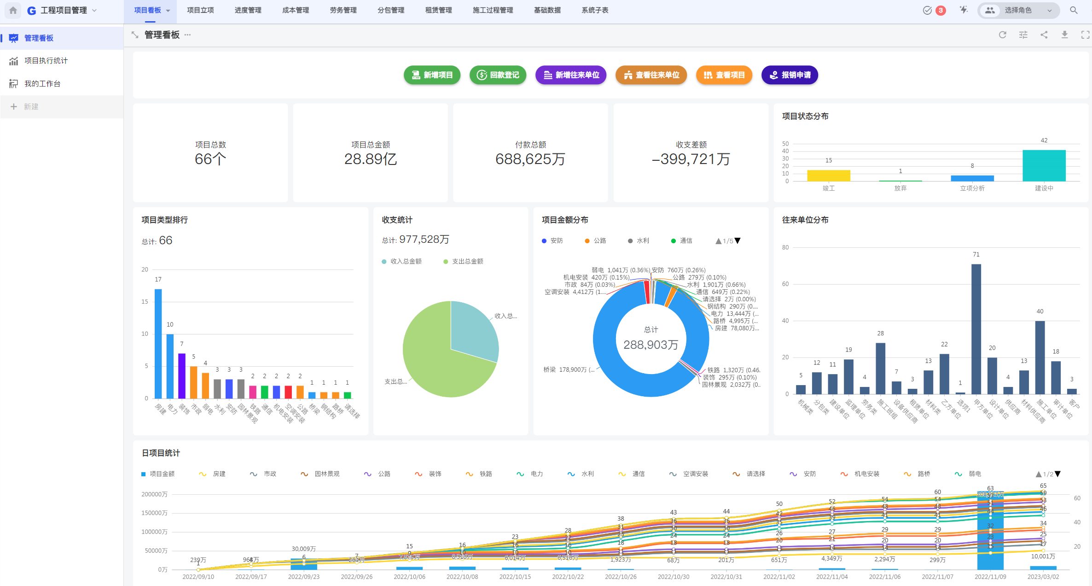Screen dimensions: 1092x586
Task: Click the tallest bar valued 71 in 往来单位分布
Action: point(976,329)
